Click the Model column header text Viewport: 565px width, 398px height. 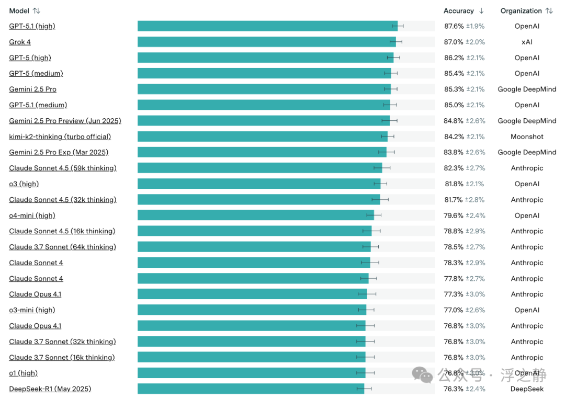pos(19,11)
